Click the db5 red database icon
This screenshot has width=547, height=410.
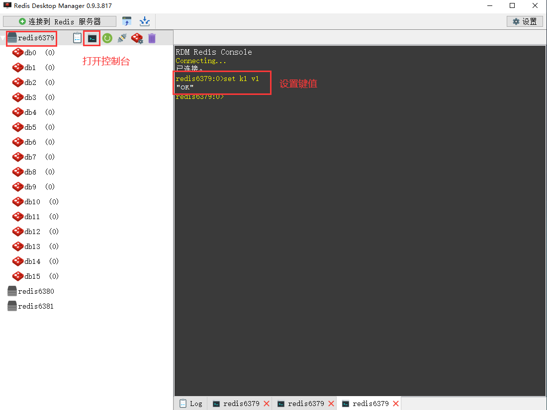[x=18, y=127]
